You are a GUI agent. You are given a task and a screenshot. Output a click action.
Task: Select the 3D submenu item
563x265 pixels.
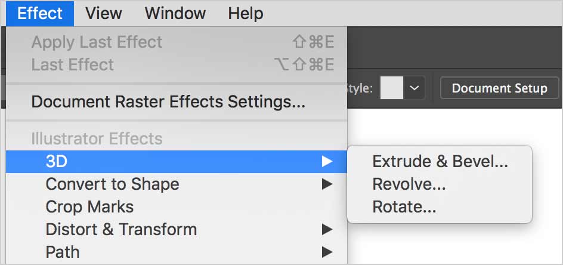click(177, 161)
